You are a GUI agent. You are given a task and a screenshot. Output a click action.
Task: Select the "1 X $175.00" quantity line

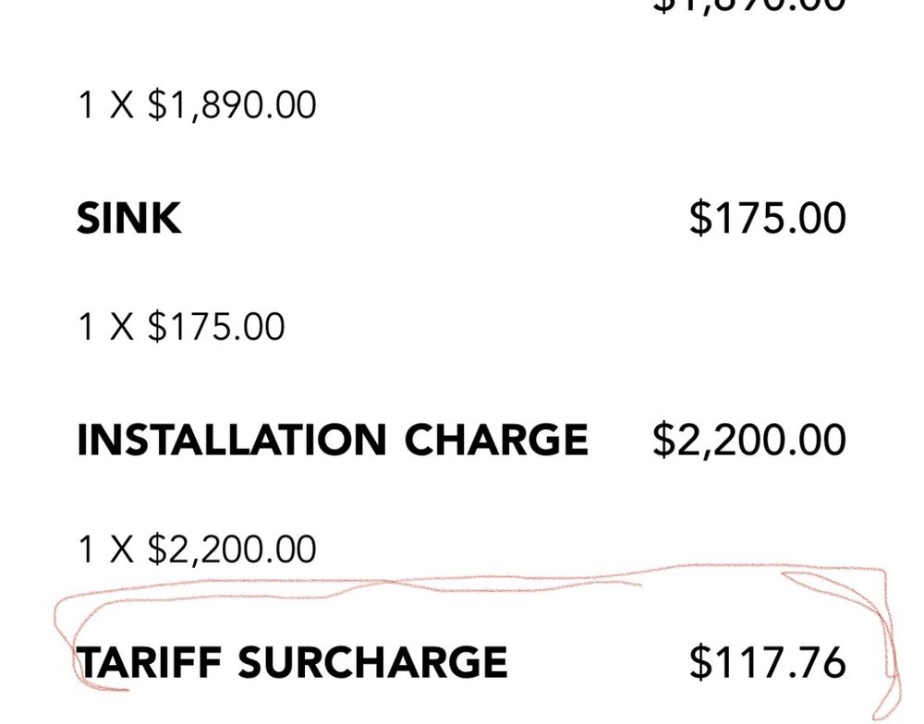(181, 326)
